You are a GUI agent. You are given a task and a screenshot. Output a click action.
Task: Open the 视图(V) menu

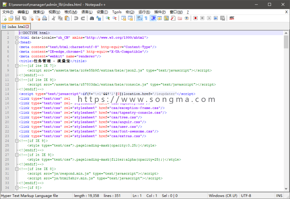point(54,12)
